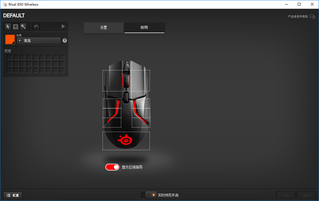Screen dimensions: 319x201
Task: Choose the magic wand tool
Action: (x=23, y=27)
